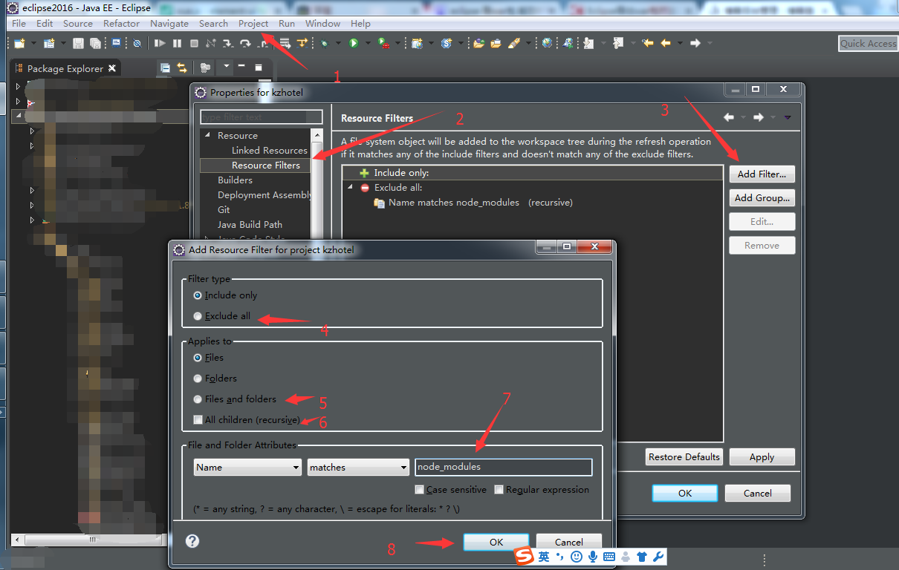The width and height of the screenshot is (899, 570).
Task: Collapse the Resource tree node
Action: pos(207,135)
